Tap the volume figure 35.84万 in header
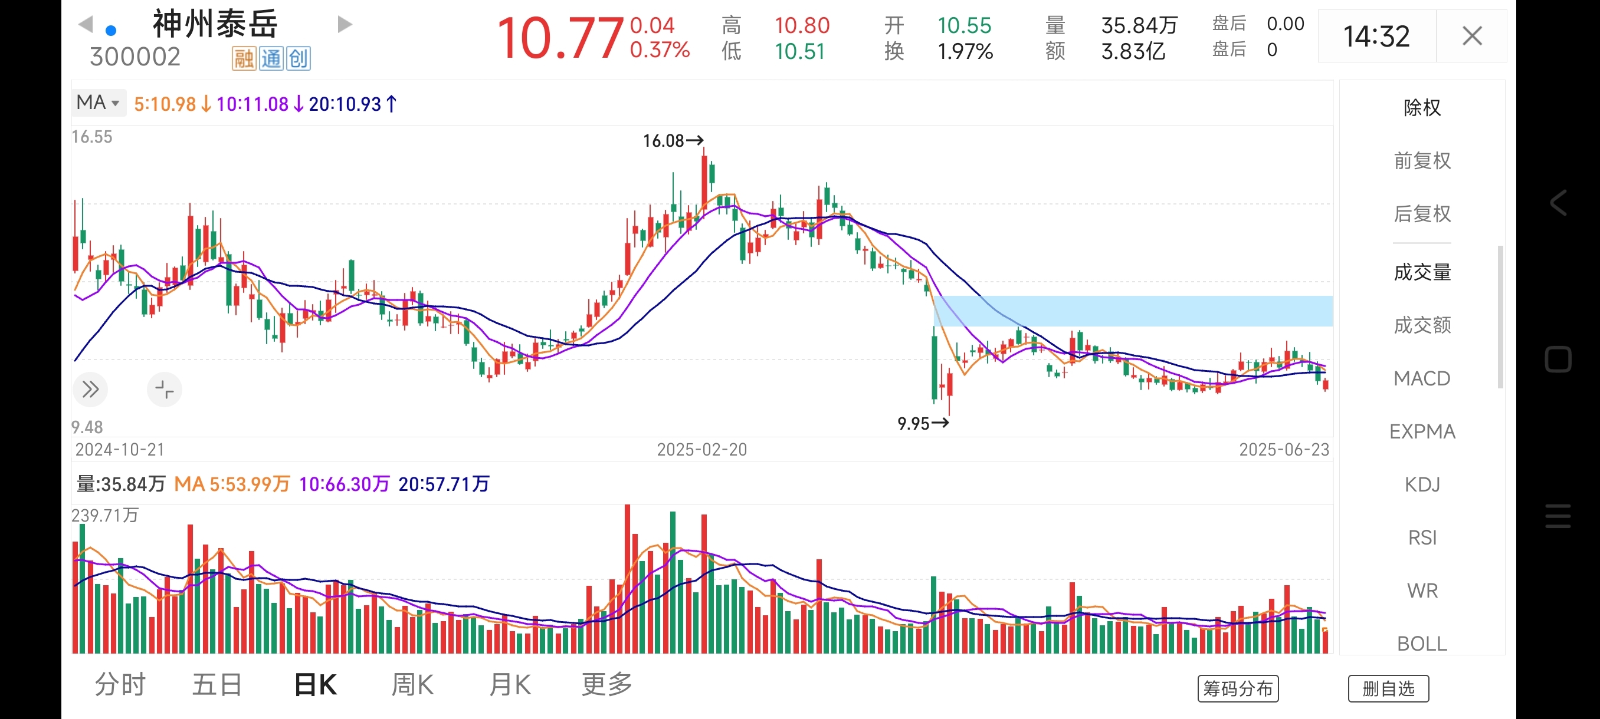 pos(1139,25)
